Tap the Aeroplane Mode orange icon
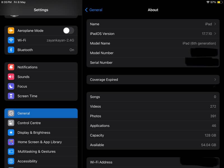 tap(11, 31)
